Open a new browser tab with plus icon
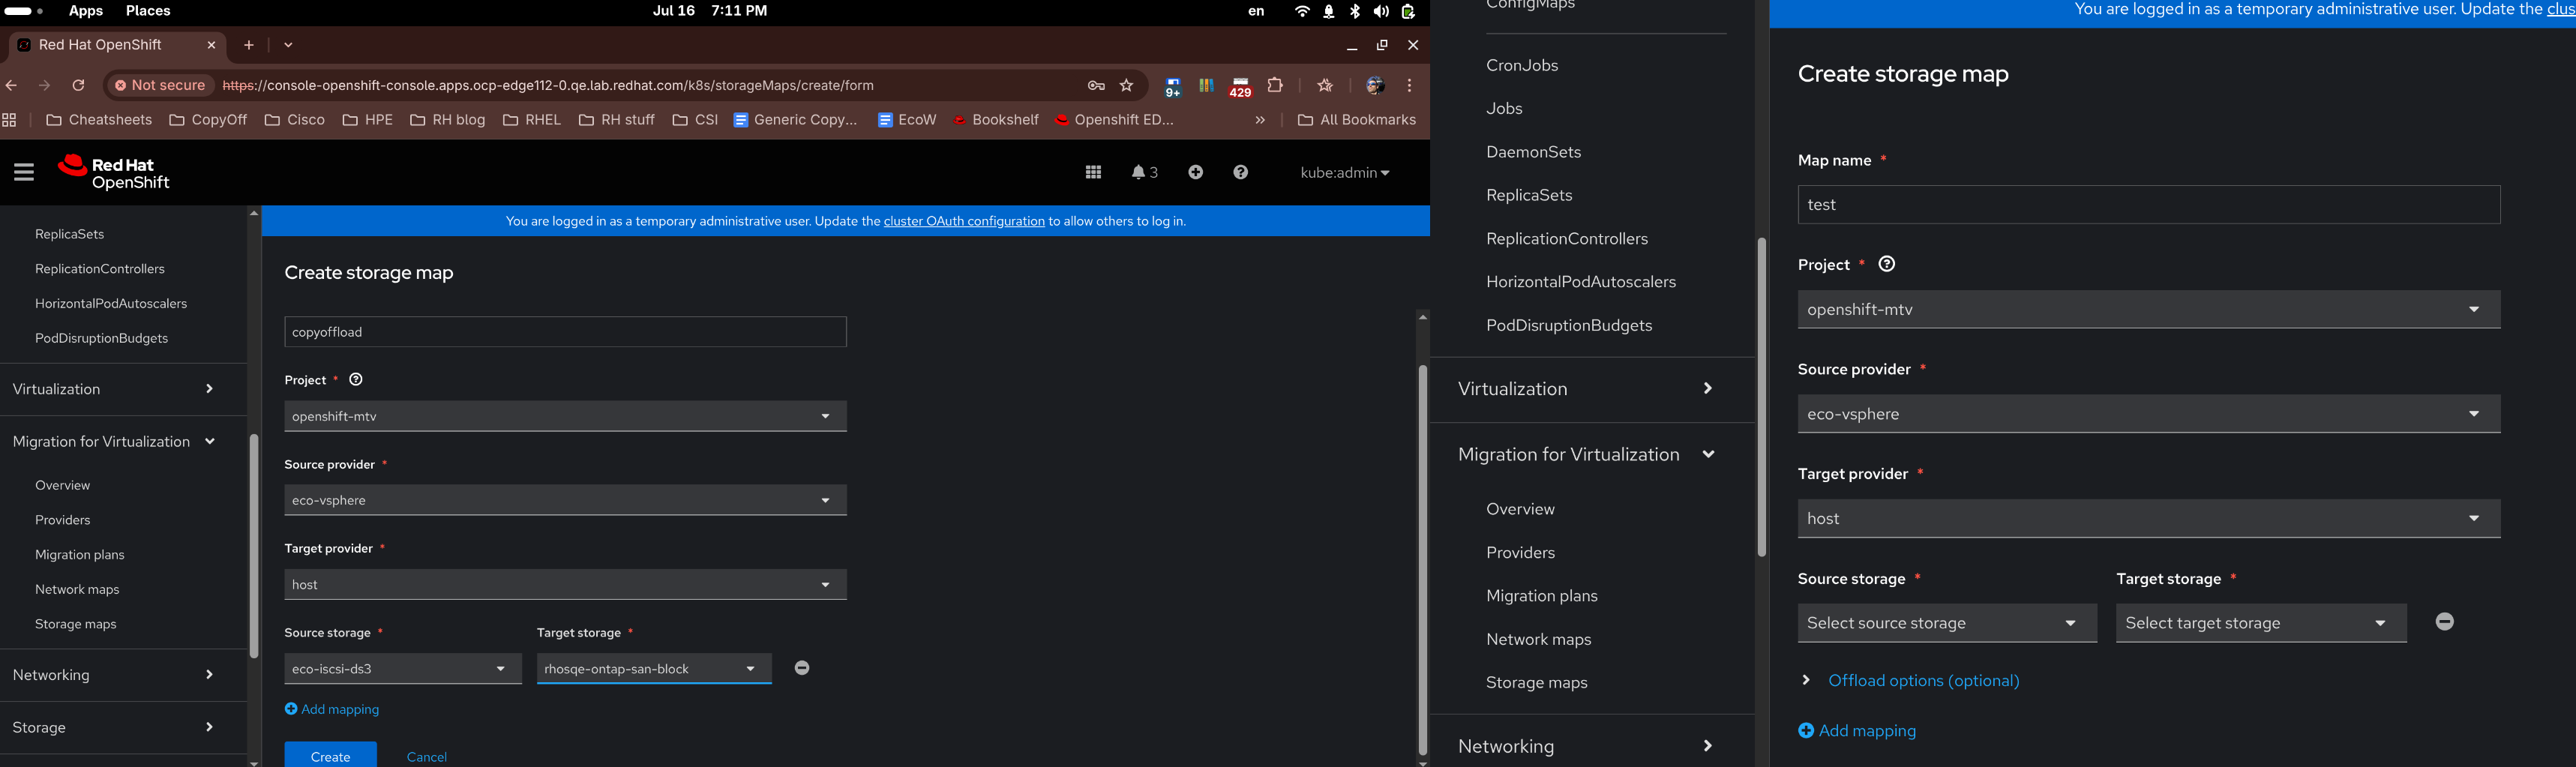Screen dimensions: 2576x767 tap(249, 45)
